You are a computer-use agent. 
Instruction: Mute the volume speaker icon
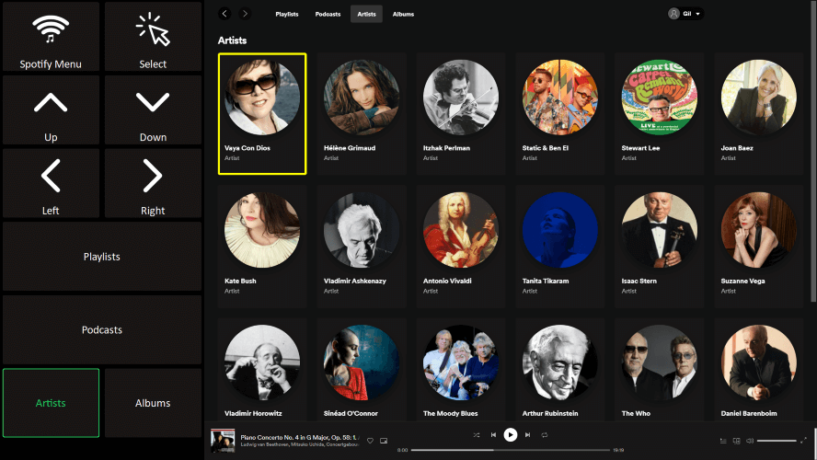(x=750, y=441)
